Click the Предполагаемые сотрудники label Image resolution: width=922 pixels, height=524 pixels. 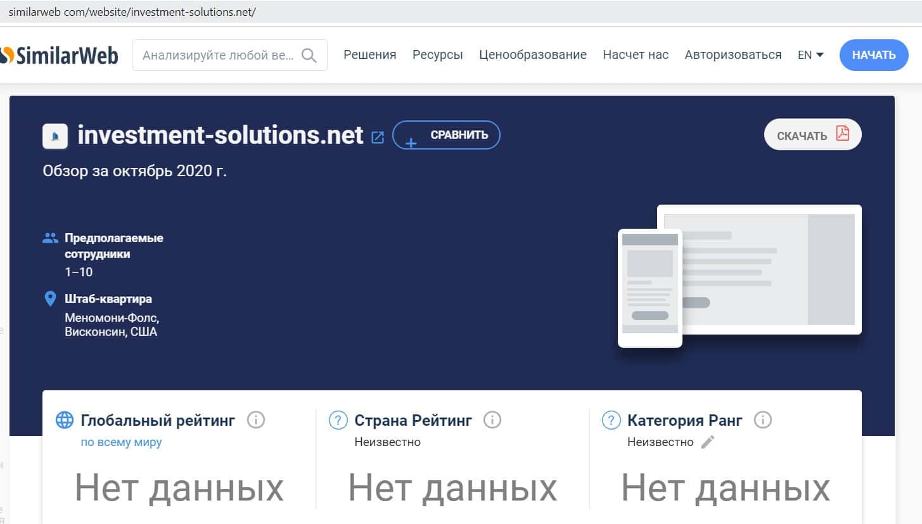pyautogui.click(x=114, y=246)
